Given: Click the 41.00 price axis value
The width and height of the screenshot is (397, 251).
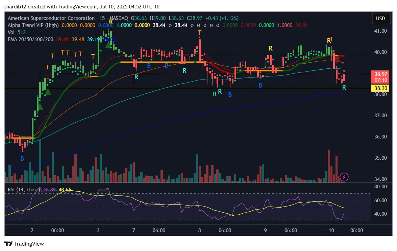Looking at the screenshot, I should click(380, 31).
